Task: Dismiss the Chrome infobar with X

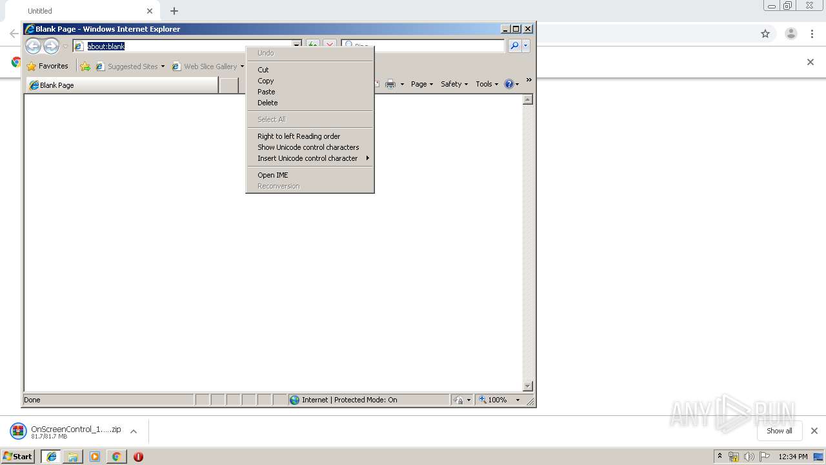Action: pos(811,62)
